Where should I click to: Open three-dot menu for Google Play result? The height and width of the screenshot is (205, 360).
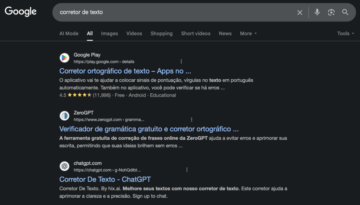click(181, 61)
